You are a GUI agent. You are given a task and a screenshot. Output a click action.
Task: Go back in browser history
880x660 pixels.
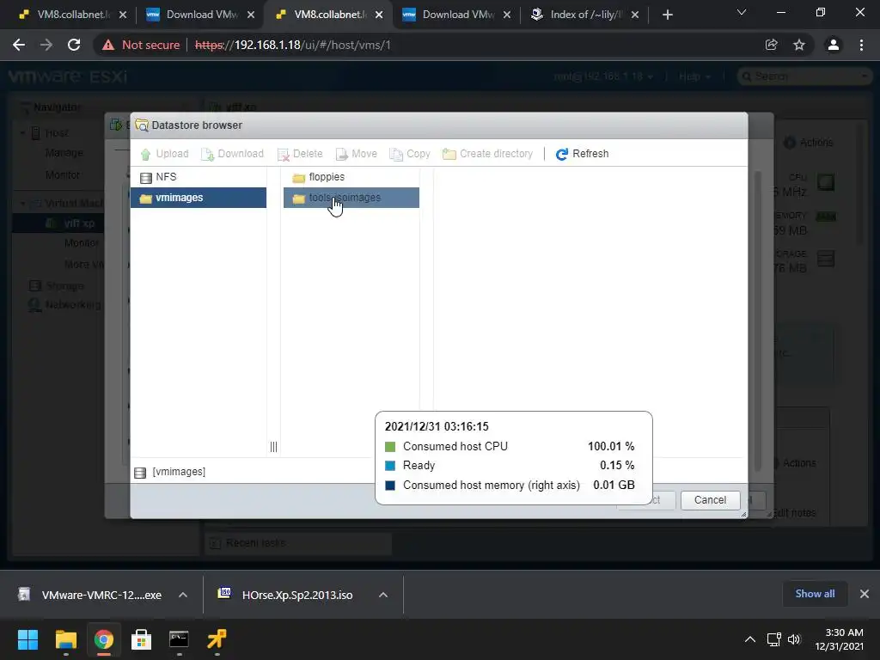pos(19,45)
